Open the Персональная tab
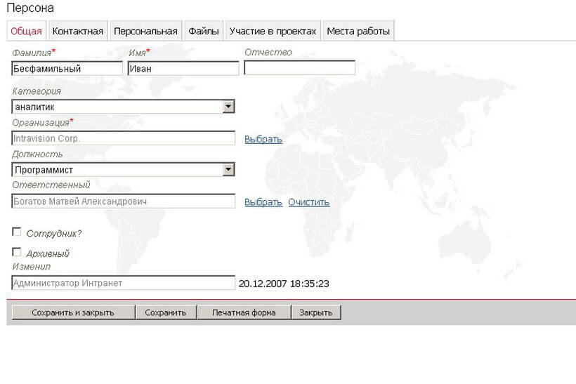 click(x=145, y=31)
